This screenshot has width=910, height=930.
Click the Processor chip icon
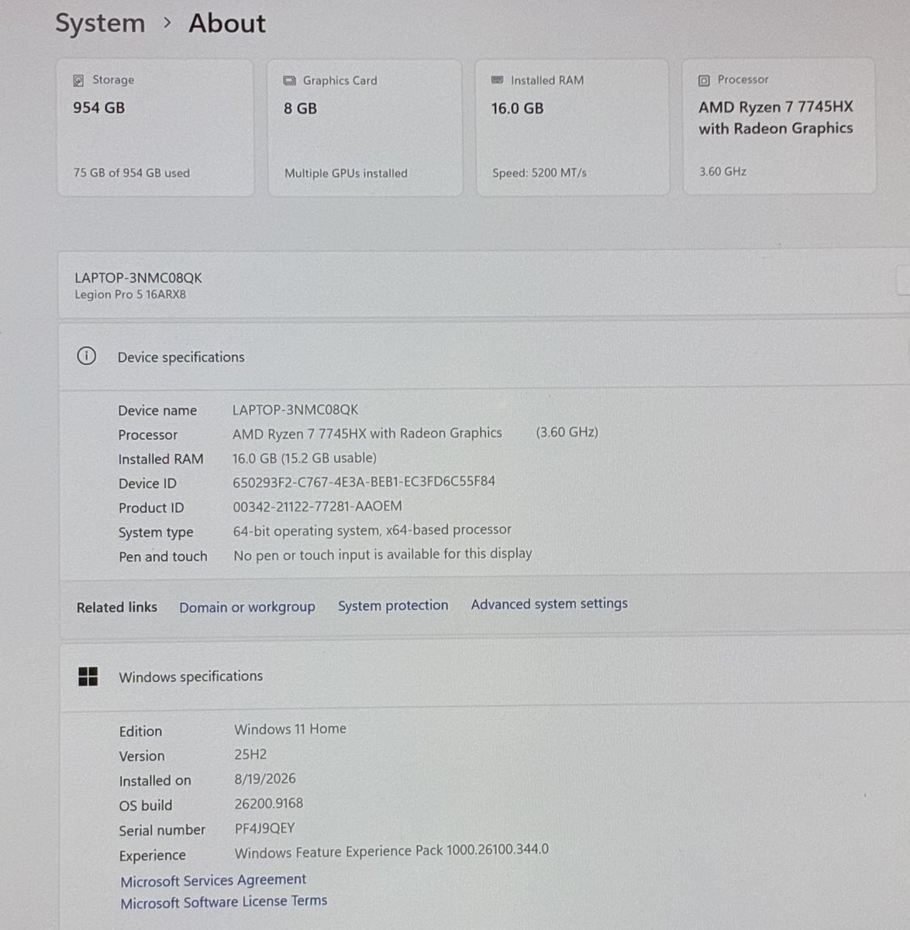coord(704,80)
